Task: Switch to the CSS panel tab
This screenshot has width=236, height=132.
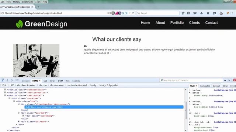Action: click(45, 81)
